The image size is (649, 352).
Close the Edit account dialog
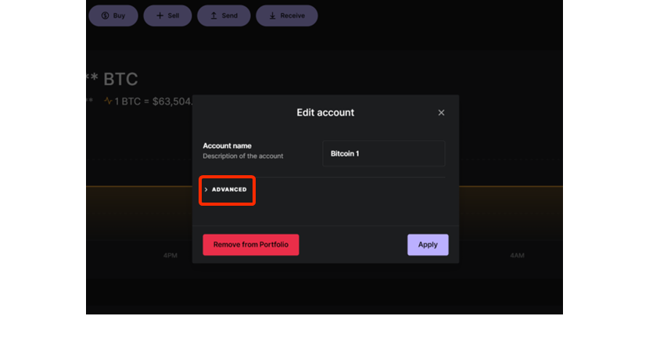pyautogui.click(x=441, y=113)
